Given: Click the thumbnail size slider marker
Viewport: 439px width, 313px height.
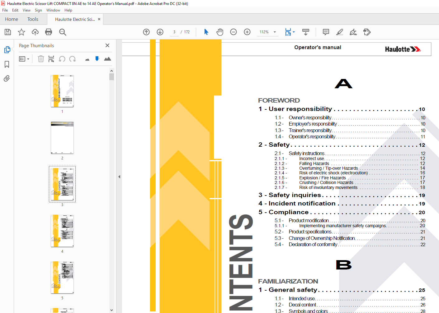Looking at the screenshot, I should coord(97,58).
